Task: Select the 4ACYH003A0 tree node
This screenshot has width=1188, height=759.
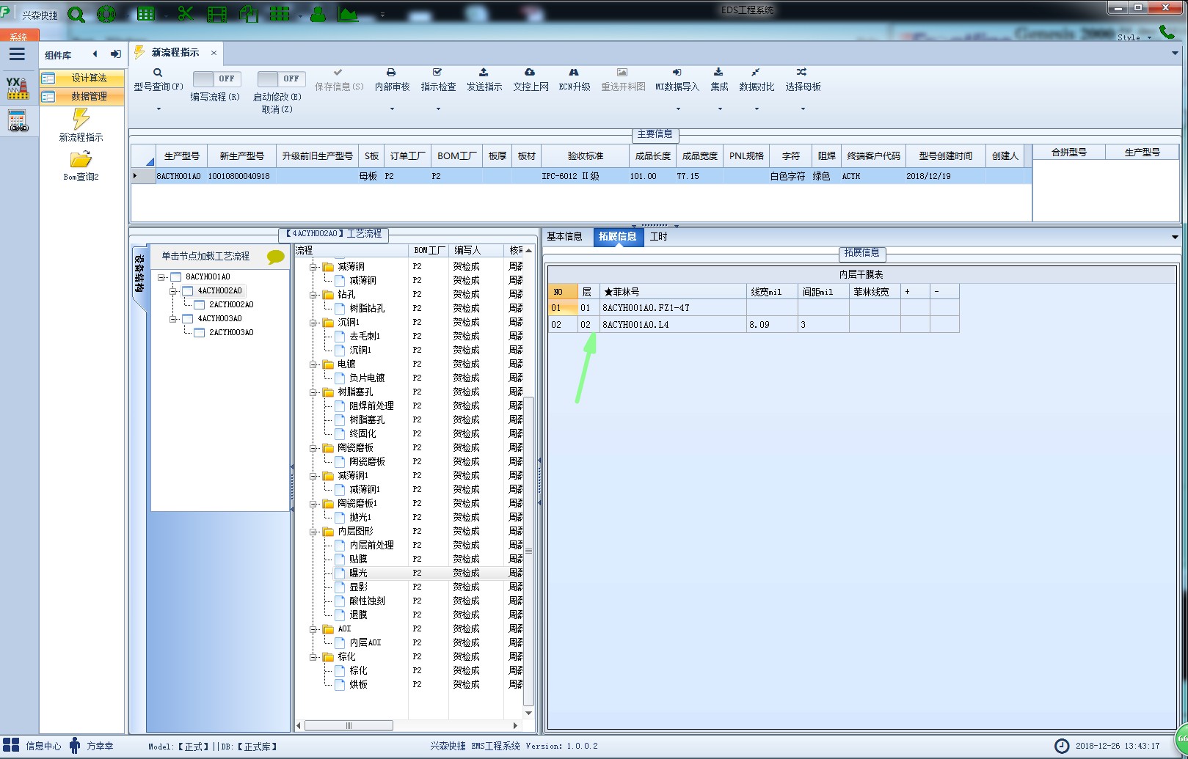Action: pyautogui.click(x=219, y=319)
